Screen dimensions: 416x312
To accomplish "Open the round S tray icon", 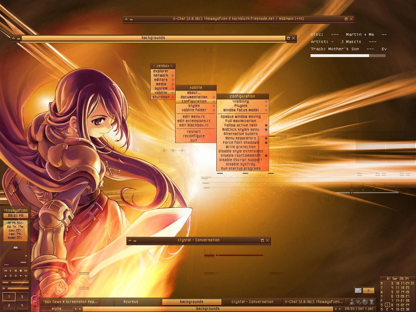I will pyautogui.click(x=365, y=302).
